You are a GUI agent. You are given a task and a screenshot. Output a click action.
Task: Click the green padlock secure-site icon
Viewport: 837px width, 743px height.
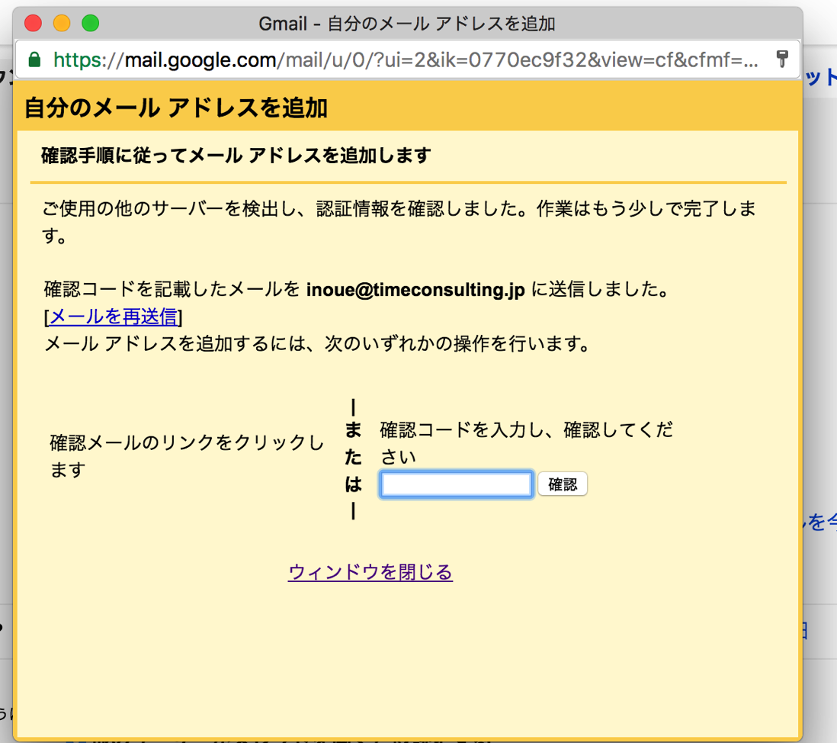[x=35, y=60]
